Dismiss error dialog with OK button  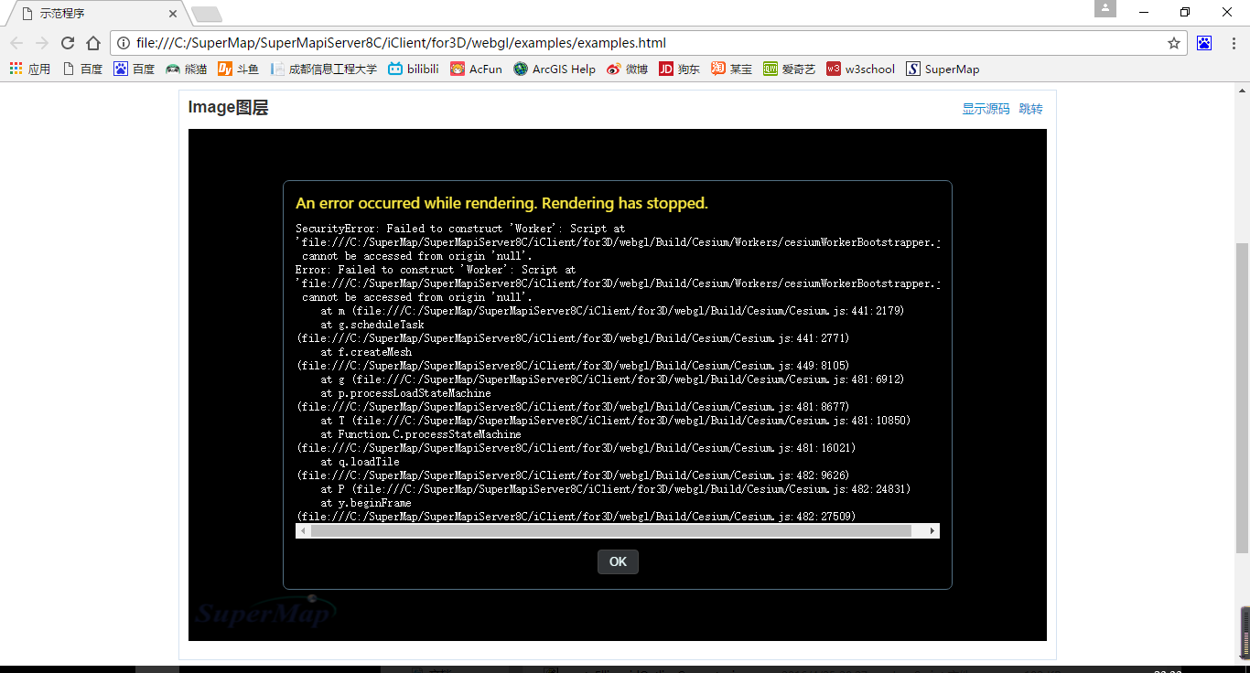point(618,561)
